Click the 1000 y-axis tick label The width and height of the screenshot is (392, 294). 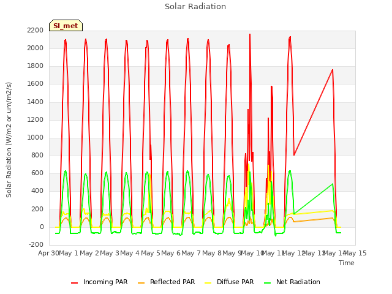click(36, 137)
